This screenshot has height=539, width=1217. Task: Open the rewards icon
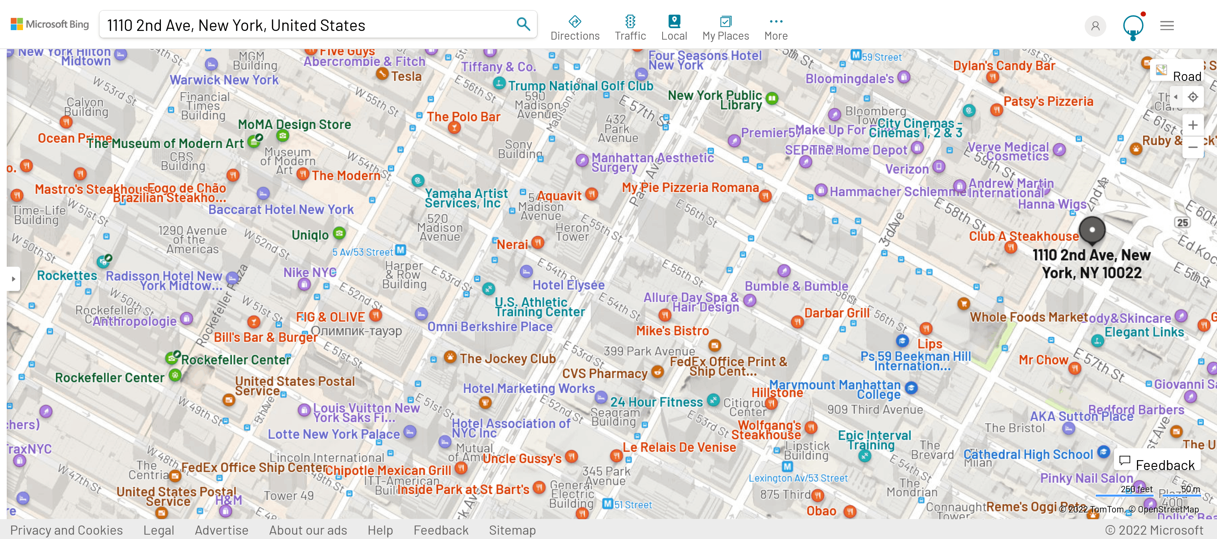1133,26
